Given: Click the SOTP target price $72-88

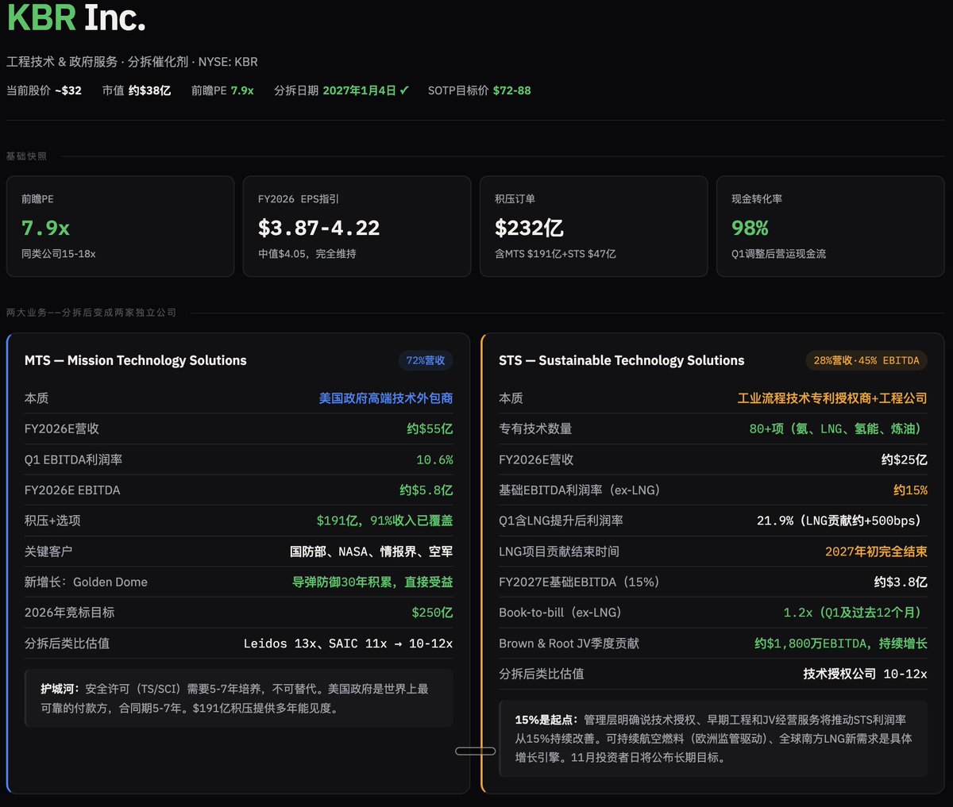Looking at the screenshot, I should [511, 90].
